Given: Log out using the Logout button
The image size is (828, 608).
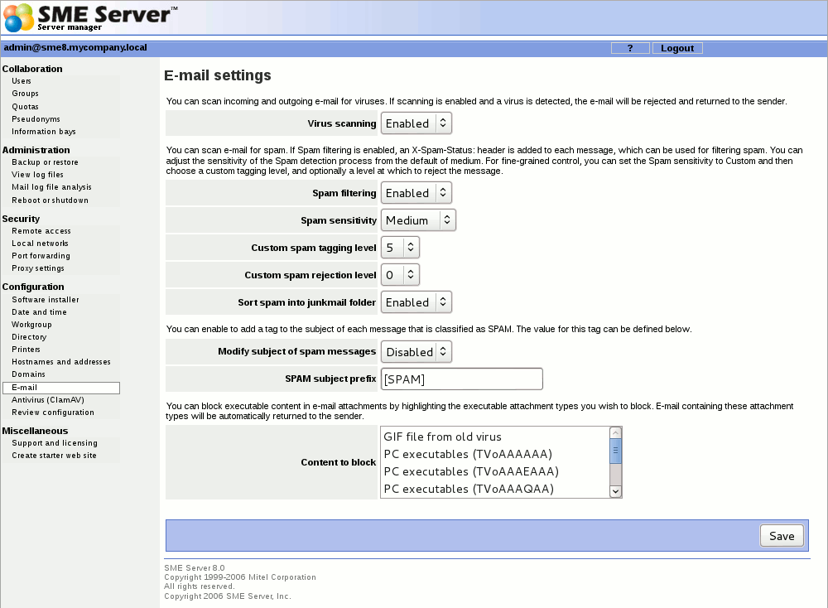Looking at the screenshot, I should click(677, 48).
